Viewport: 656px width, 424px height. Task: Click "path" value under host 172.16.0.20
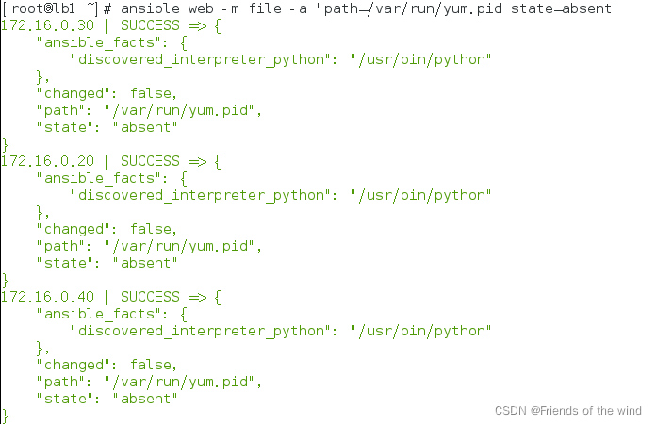(179, 246)
